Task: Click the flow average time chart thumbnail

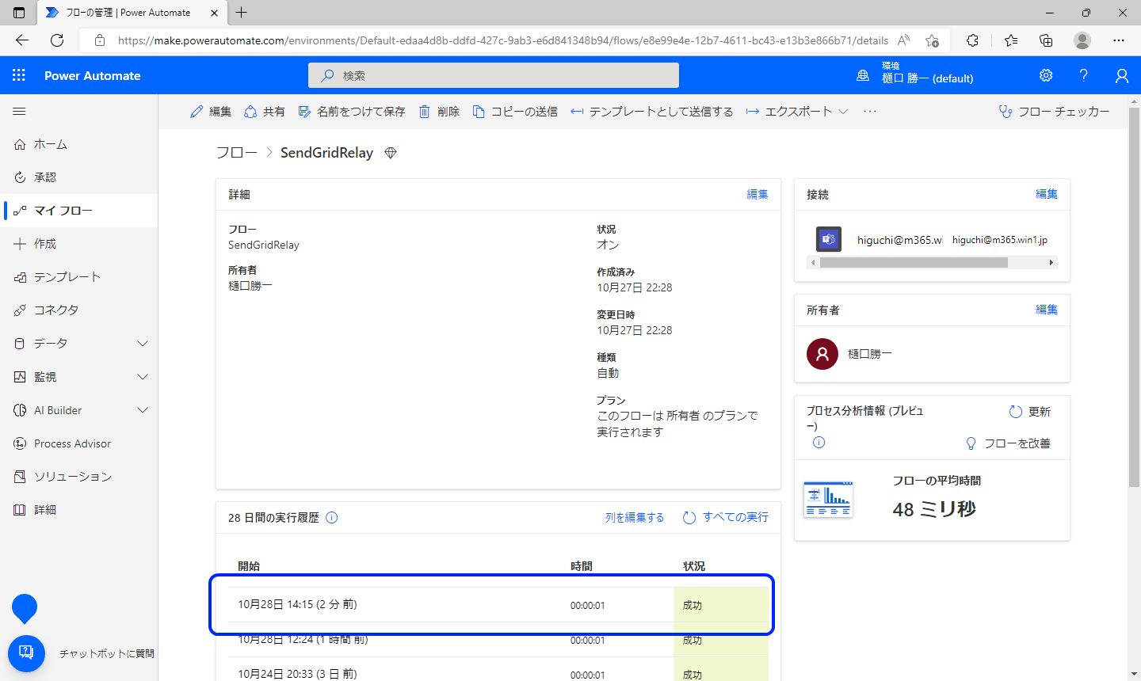Action: point(828,499)
